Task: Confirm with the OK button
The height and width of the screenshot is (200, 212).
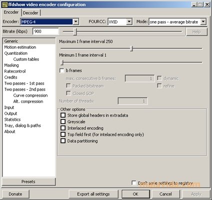Action: [135, 194]
